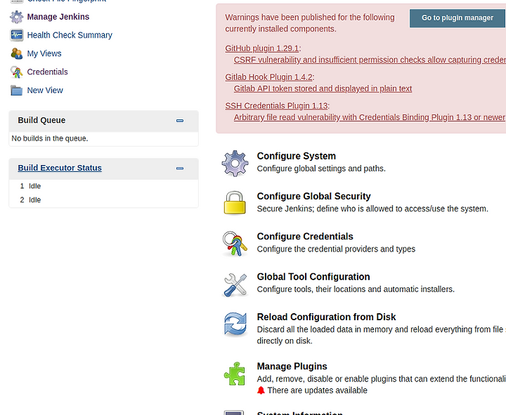Click the Manage Plugins puzzle piece icon
Screen dimensions: 506x415
235,374
